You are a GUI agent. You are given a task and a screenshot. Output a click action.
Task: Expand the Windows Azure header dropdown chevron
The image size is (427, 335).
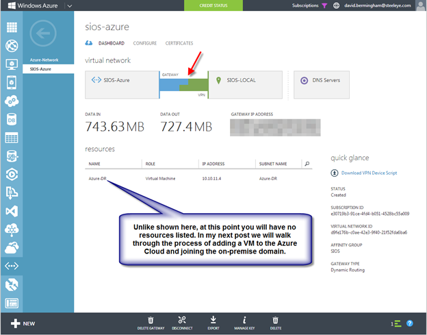70,5
